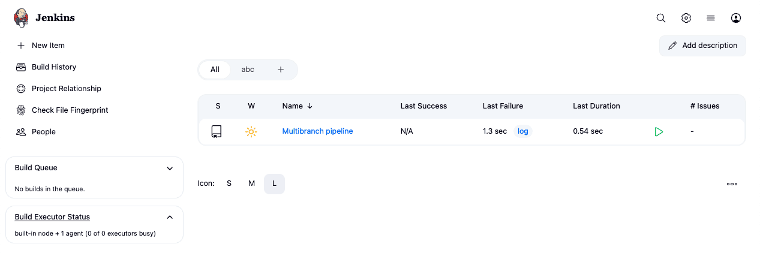Image resolution: width=760 pixels, height=253 pixels.
Task: Select medium icon size M
Action: point(251,183)
